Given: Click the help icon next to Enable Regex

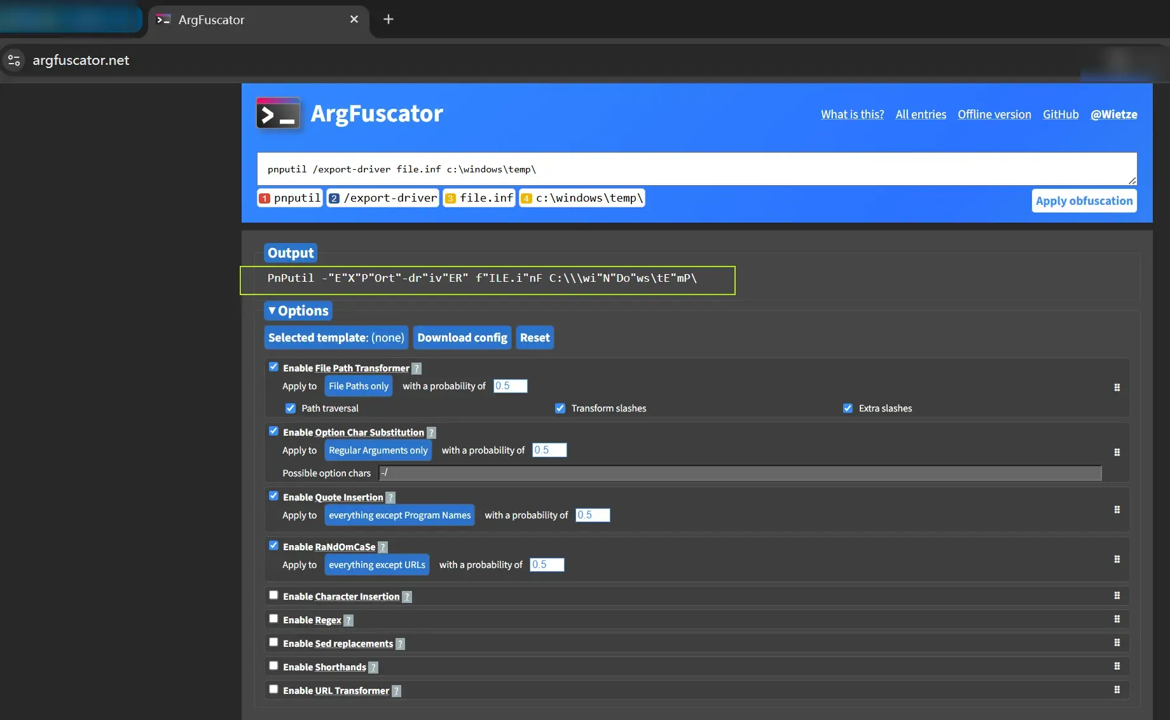Looking at the screenshot, I should pos(348,620).
